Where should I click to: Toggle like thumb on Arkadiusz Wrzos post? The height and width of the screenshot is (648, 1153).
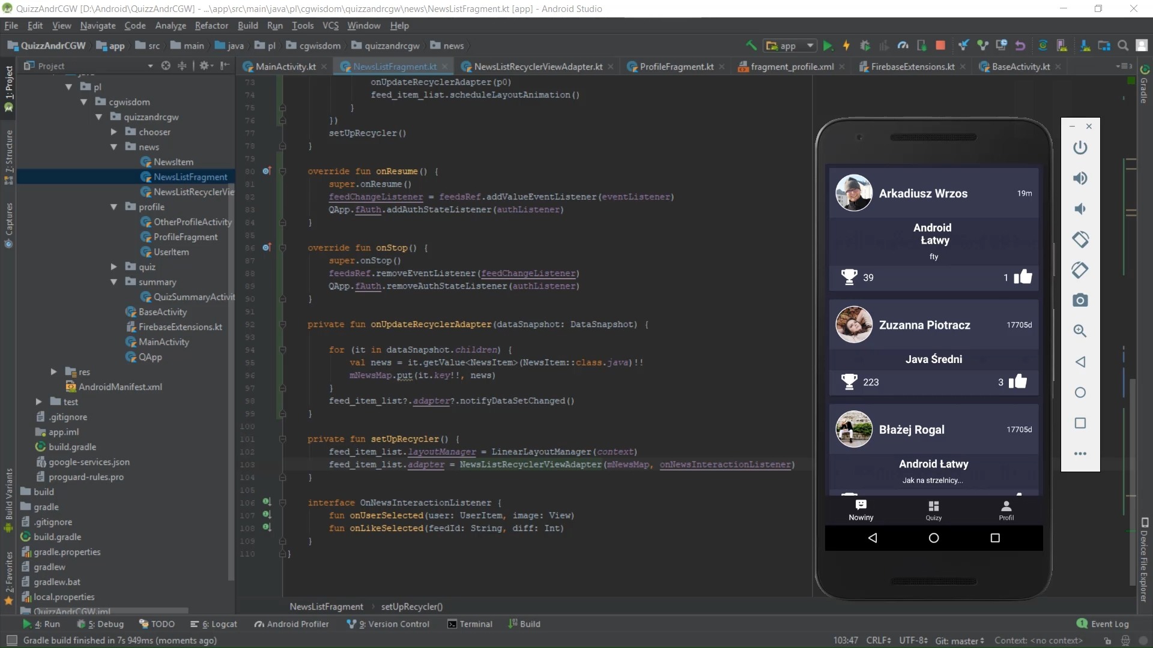1023,277
